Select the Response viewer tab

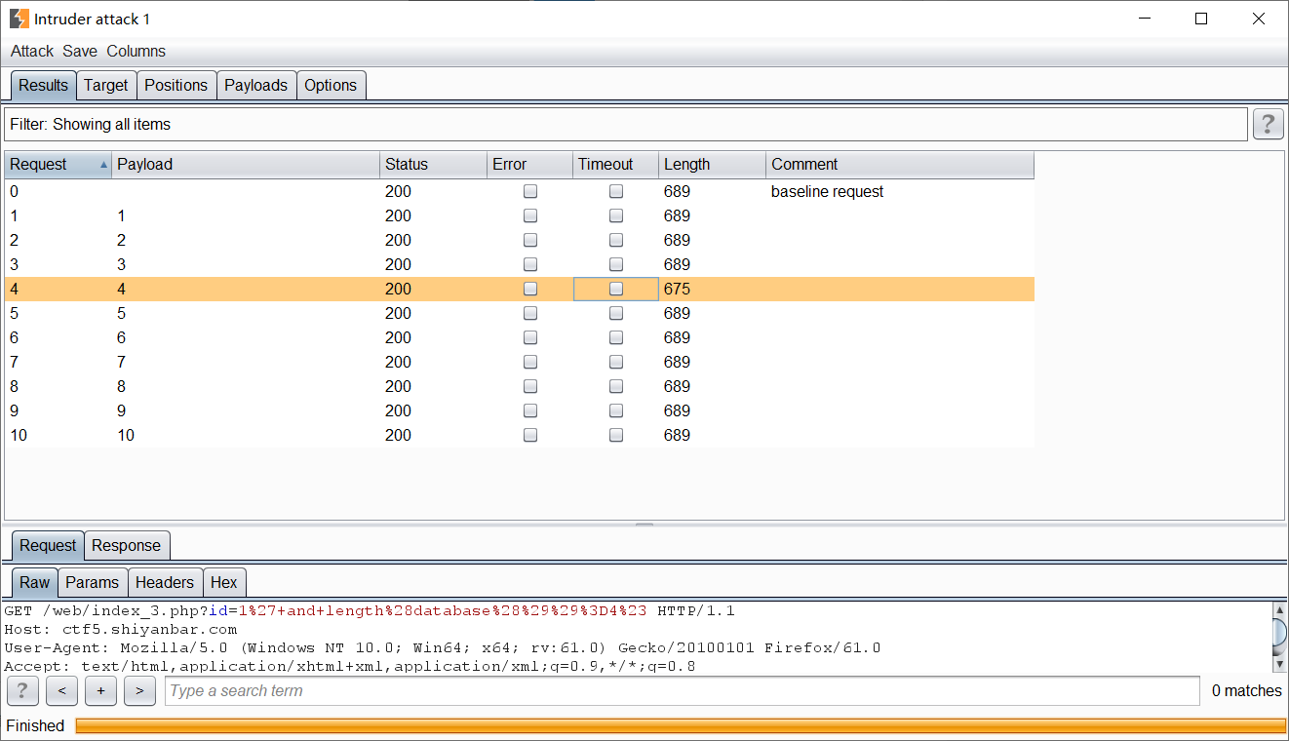click(x=127, y=546)
